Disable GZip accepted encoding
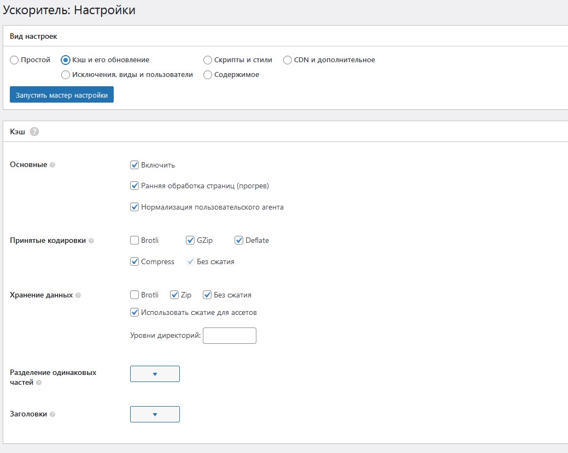This screenshot has width=568, height=453. (x=190, y=240)
